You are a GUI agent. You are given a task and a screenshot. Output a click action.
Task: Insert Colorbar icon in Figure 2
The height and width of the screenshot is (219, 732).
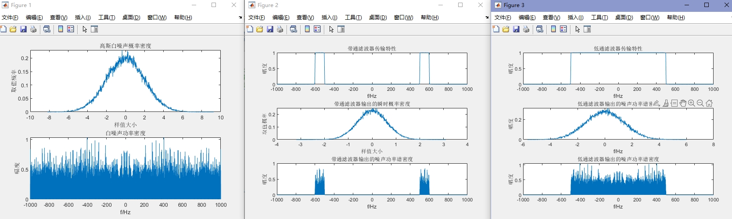[x=307, y=29]
